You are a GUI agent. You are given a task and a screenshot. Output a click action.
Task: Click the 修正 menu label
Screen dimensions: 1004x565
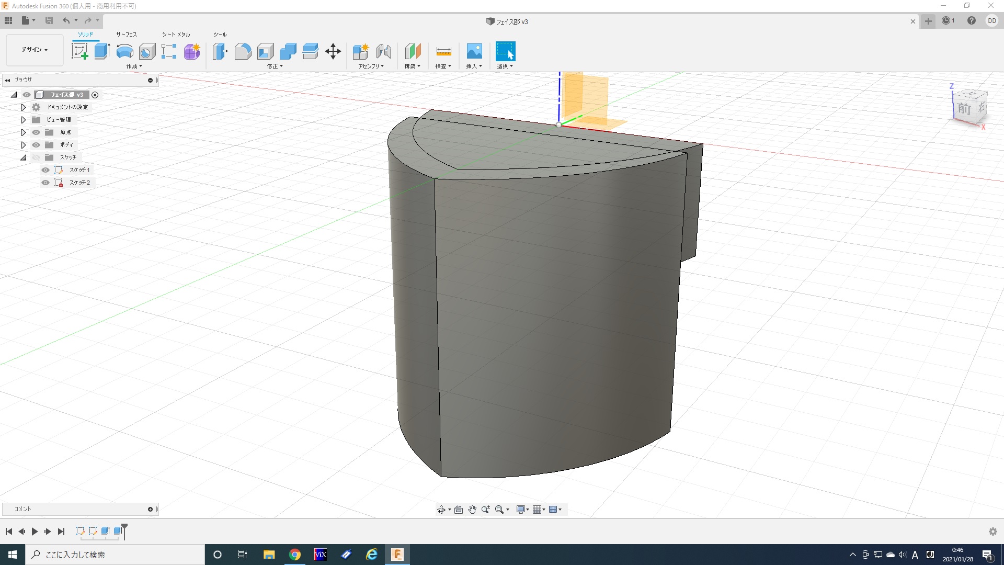pos(275,66)
